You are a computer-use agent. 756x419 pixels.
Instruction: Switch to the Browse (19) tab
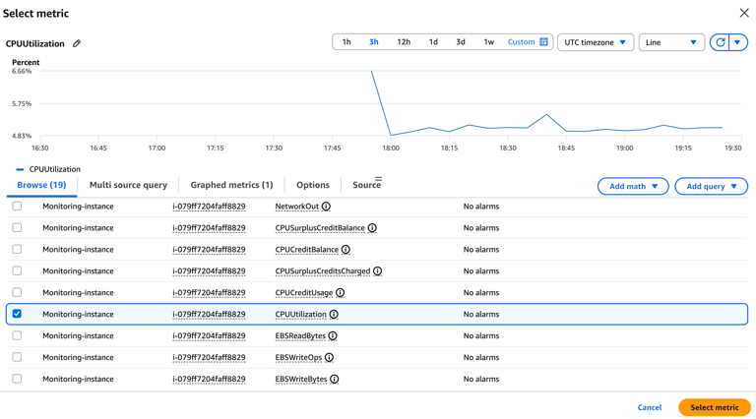click(x=41, y=185)
